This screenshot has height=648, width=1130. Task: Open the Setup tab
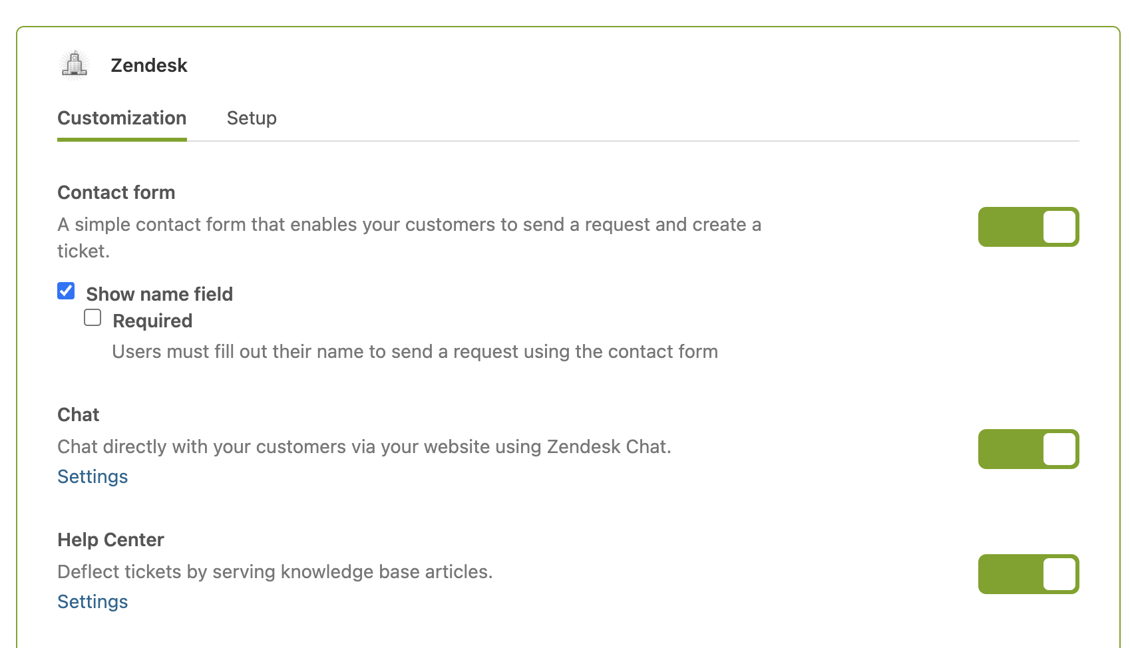[x=252, y=118]
